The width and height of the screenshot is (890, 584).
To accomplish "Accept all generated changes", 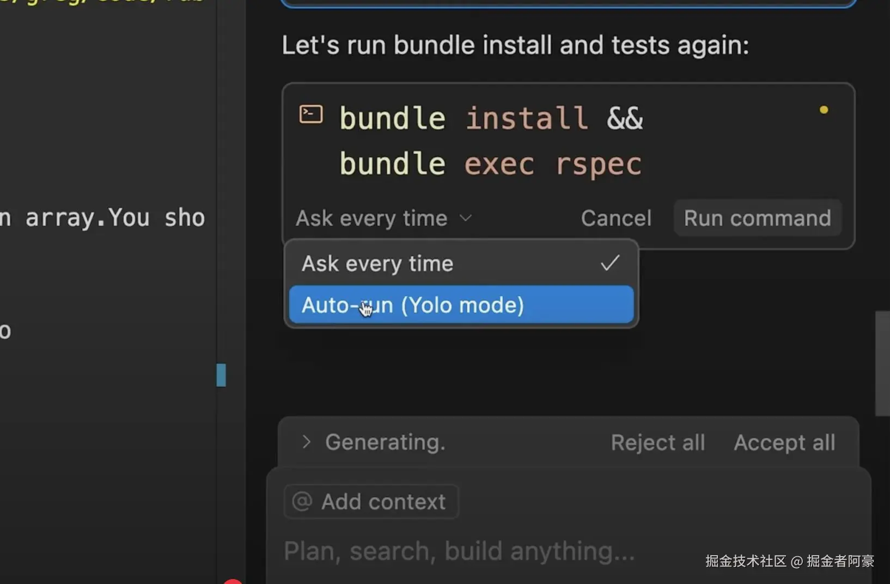I will pyautogui.click(x=784, y=442).
